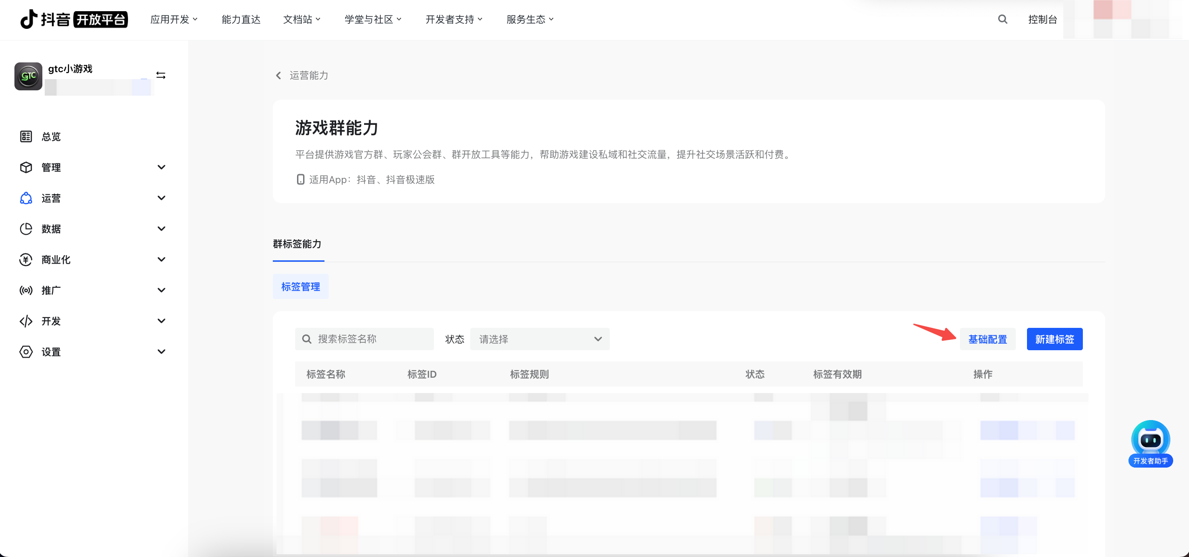Click the gtc小游戏 app logo
Screen dimensions: 1189x557
[28, 76]
